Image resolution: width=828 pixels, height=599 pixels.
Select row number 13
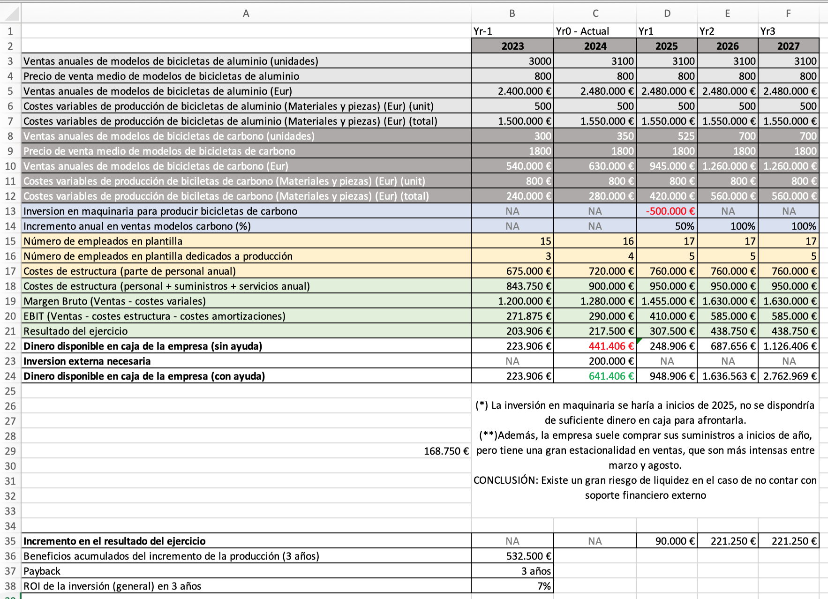click(9, 211)
